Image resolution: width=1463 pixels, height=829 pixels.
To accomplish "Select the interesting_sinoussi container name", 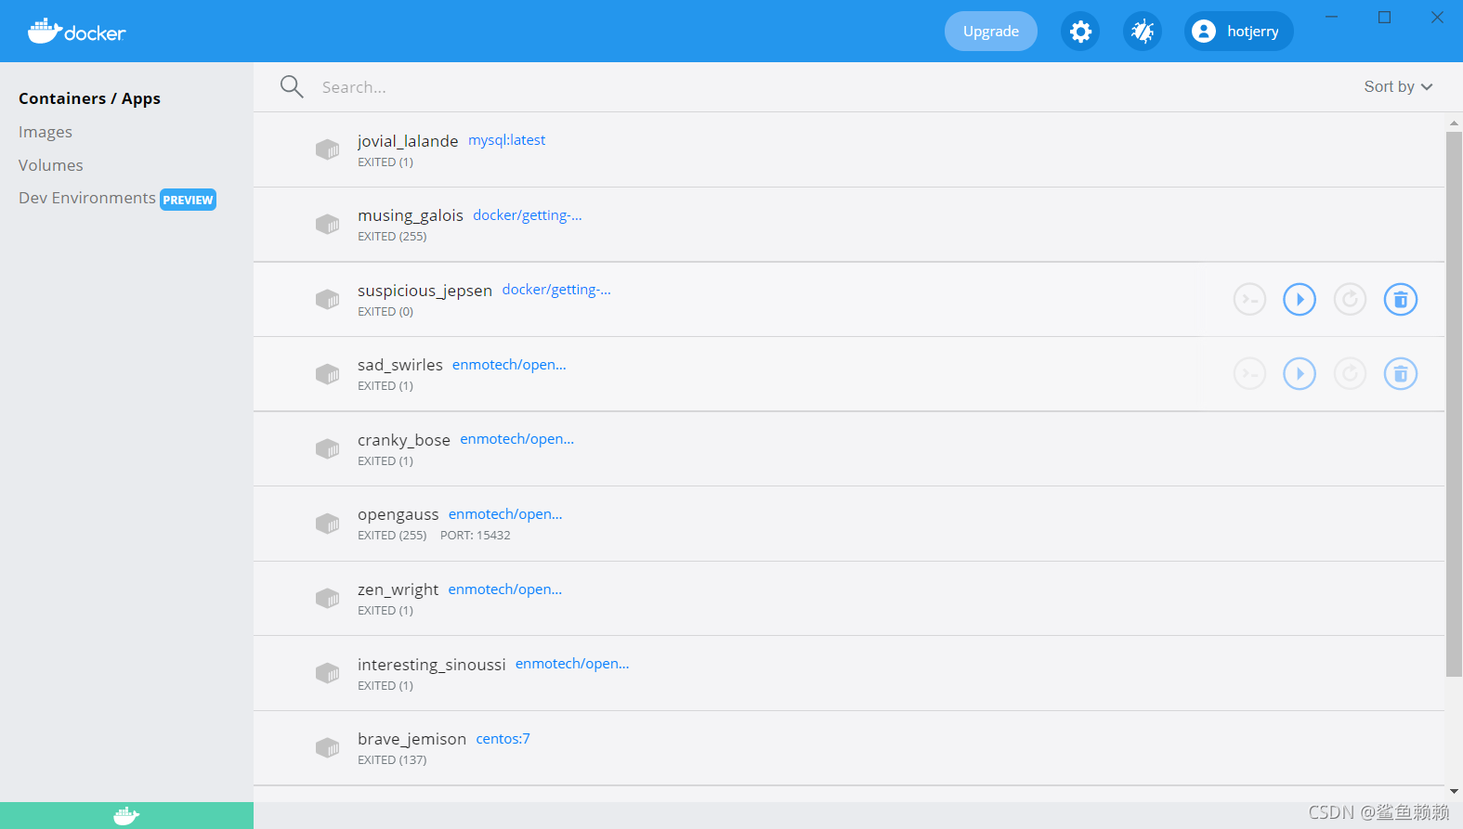I will coord(432,665).
